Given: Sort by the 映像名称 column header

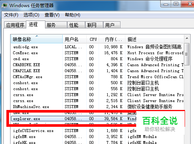Looking at the screenshot, I should click(37, 39).
